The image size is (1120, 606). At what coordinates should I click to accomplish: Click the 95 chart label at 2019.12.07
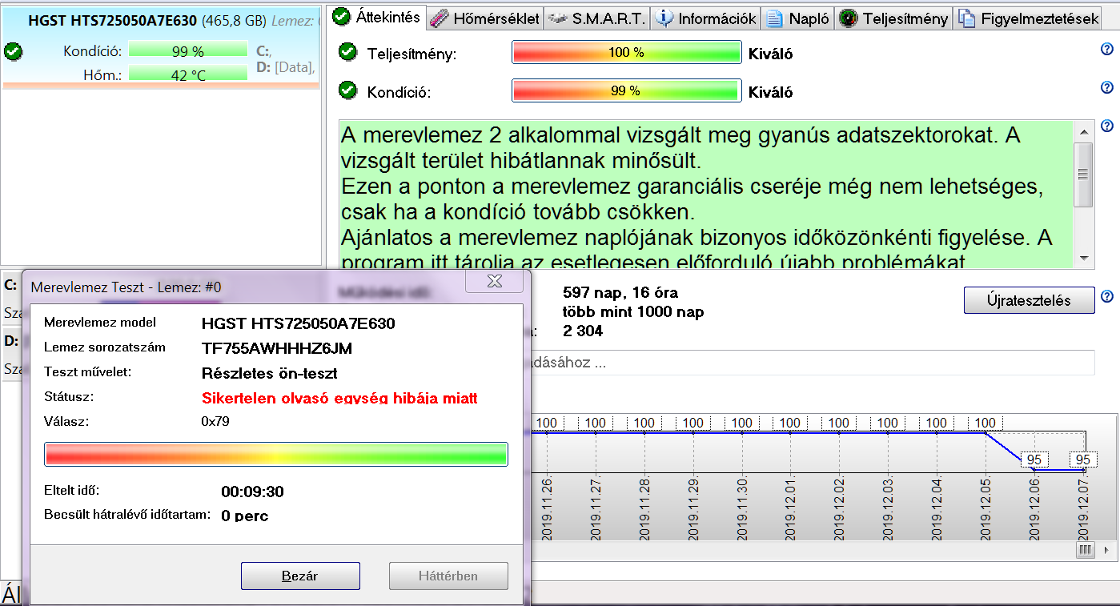1083,460
